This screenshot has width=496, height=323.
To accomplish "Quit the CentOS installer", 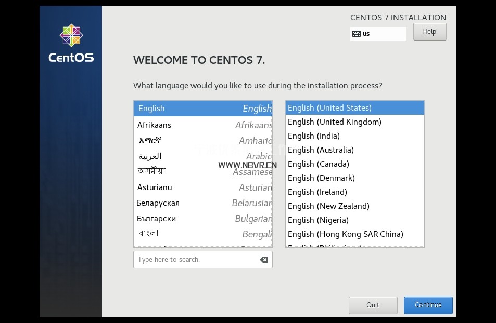I will (373, 305).
